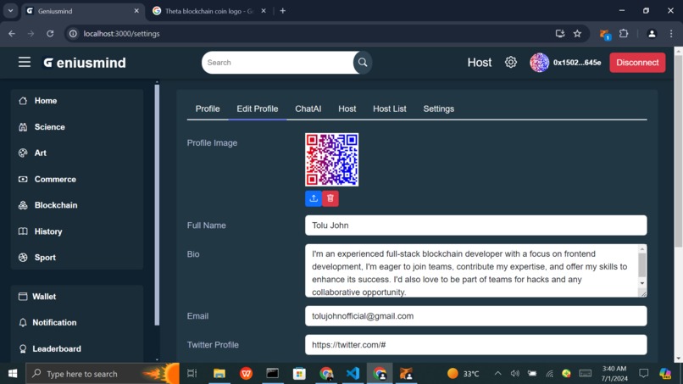Viewport: 683px width, 384px height.
Task: Click the wallet avatar in the header
Action: tap(539, 63)
